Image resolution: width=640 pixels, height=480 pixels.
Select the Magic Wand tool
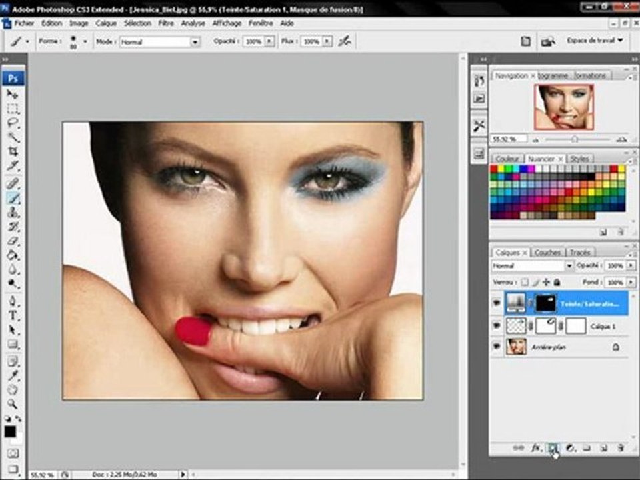pos(13,137)
